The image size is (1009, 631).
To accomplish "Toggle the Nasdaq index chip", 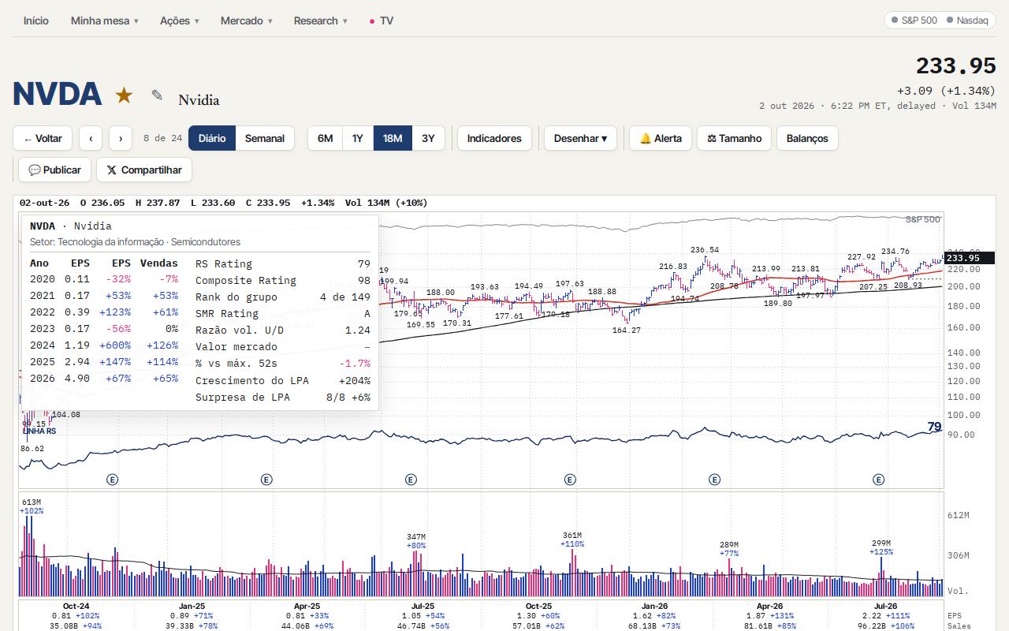I will [x=967, y=21].
